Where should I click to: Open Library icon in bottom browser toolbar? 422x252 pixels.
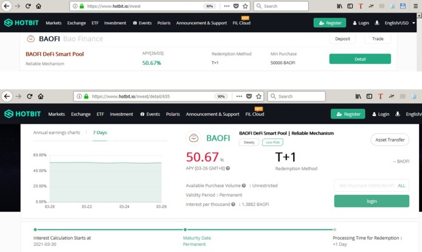click(358, 96)
